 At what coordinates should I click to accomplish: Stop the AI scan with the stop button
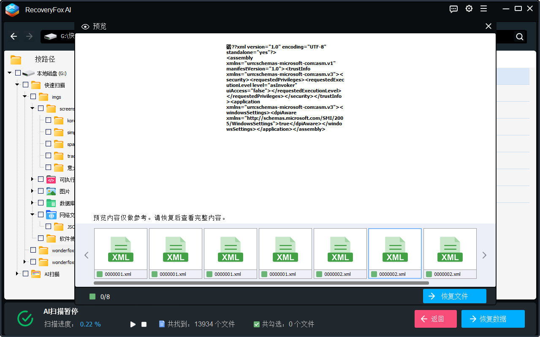click(144, 324)
